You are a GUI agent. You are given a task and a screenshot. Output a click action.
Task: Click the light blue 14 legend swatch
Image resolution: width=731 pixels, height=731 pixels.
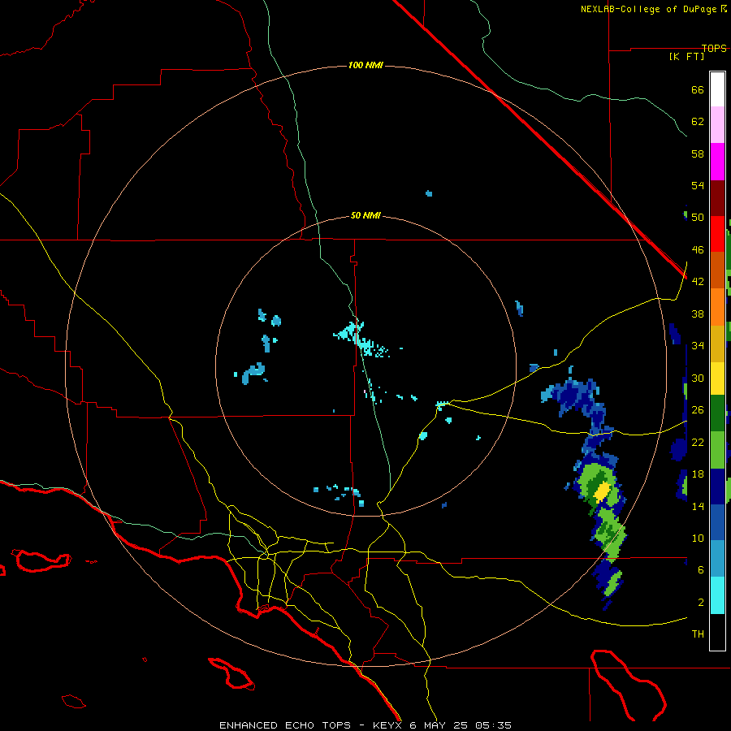717,559
